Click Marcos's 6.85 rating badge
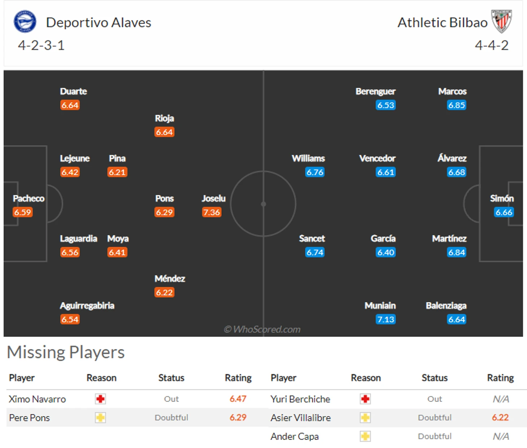This screenshot has width=527, height=448. click(x=456, y=105)
